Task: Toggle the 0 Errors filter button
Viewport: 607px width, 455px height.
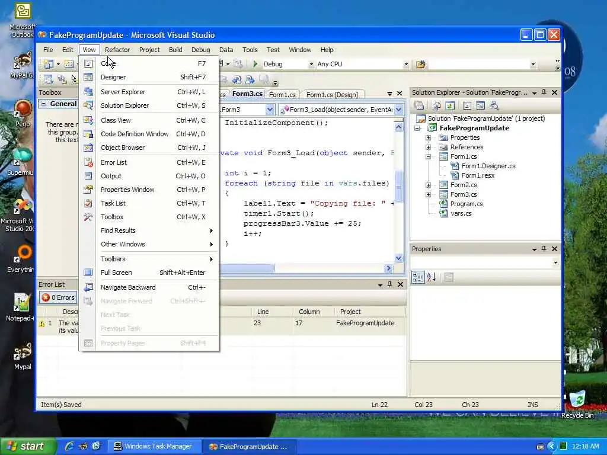Action: [x=58, y=297]
